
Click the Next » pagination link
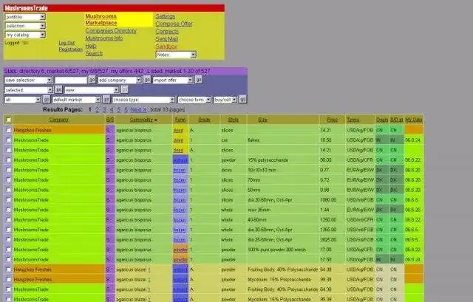[x=138, y=110]
